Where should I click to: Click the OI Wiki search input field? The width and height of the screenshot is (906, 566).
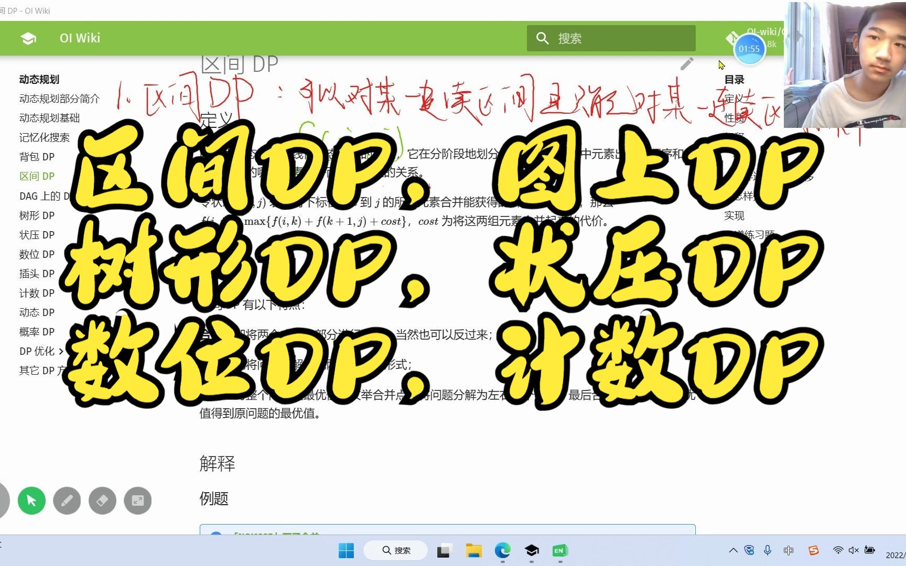point(611,38)
